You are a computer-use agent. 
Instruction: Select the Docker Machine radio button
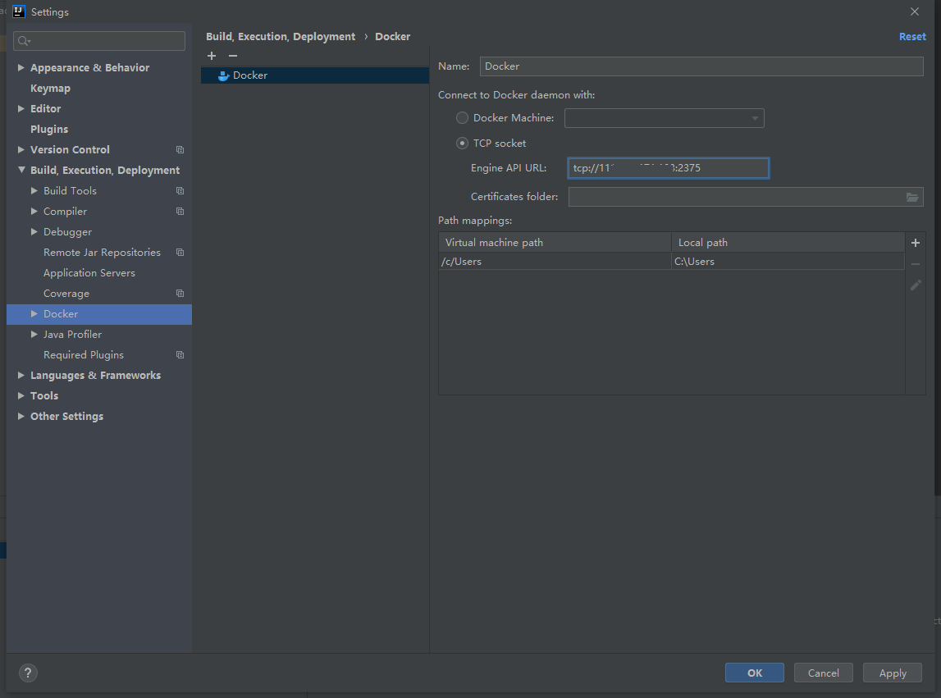[x=461, y=117]
